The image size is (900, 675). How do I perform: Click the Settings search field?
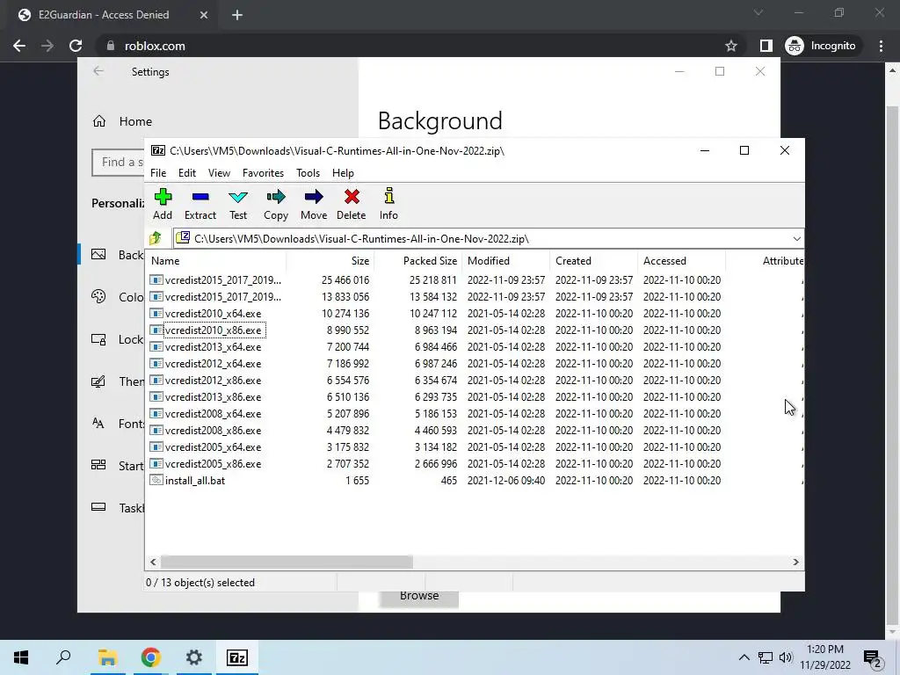tap(118, 163)
